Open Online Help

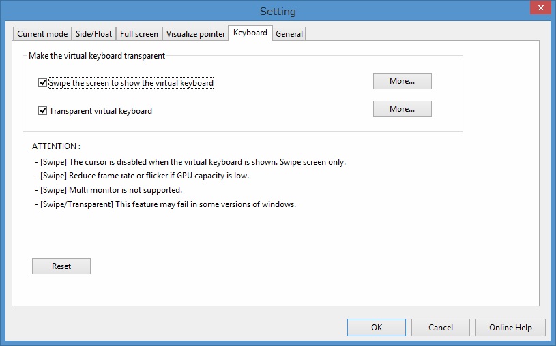click(510, 328)
